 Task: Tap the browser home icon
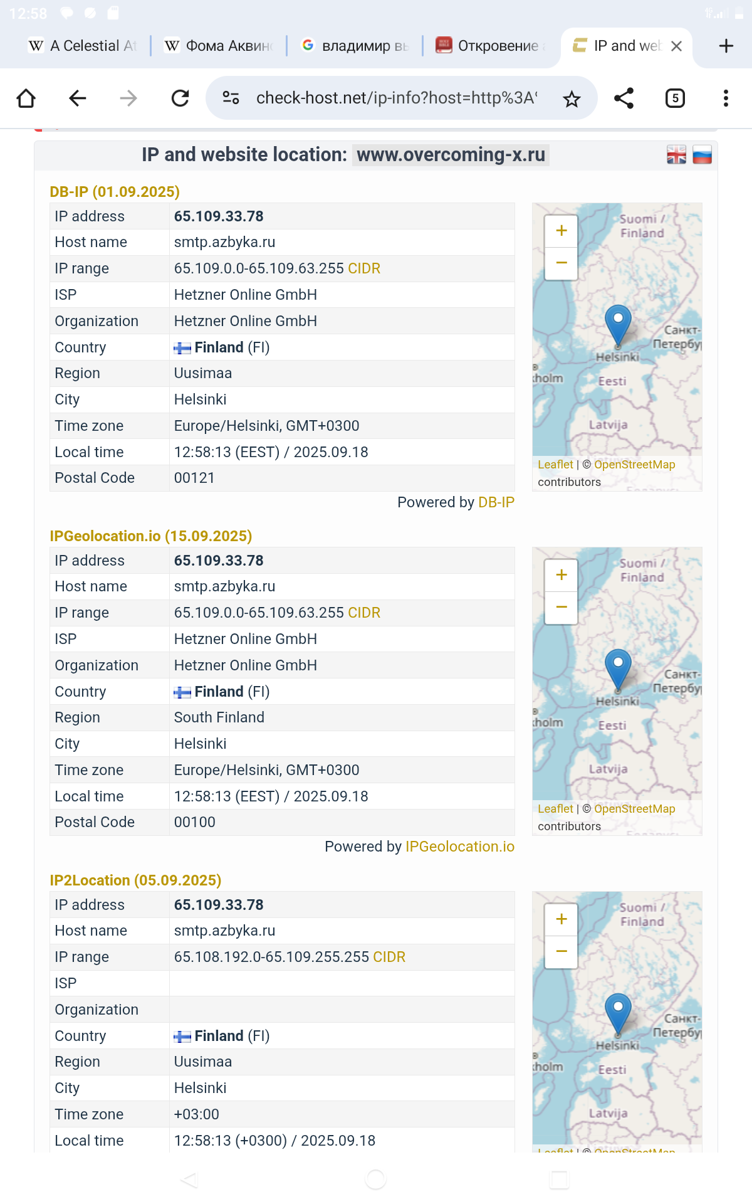point(26,98)
